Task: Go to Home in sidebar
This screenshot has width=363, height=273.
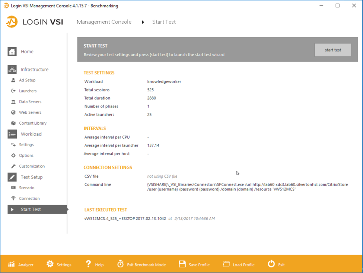Action: [27, 52]
